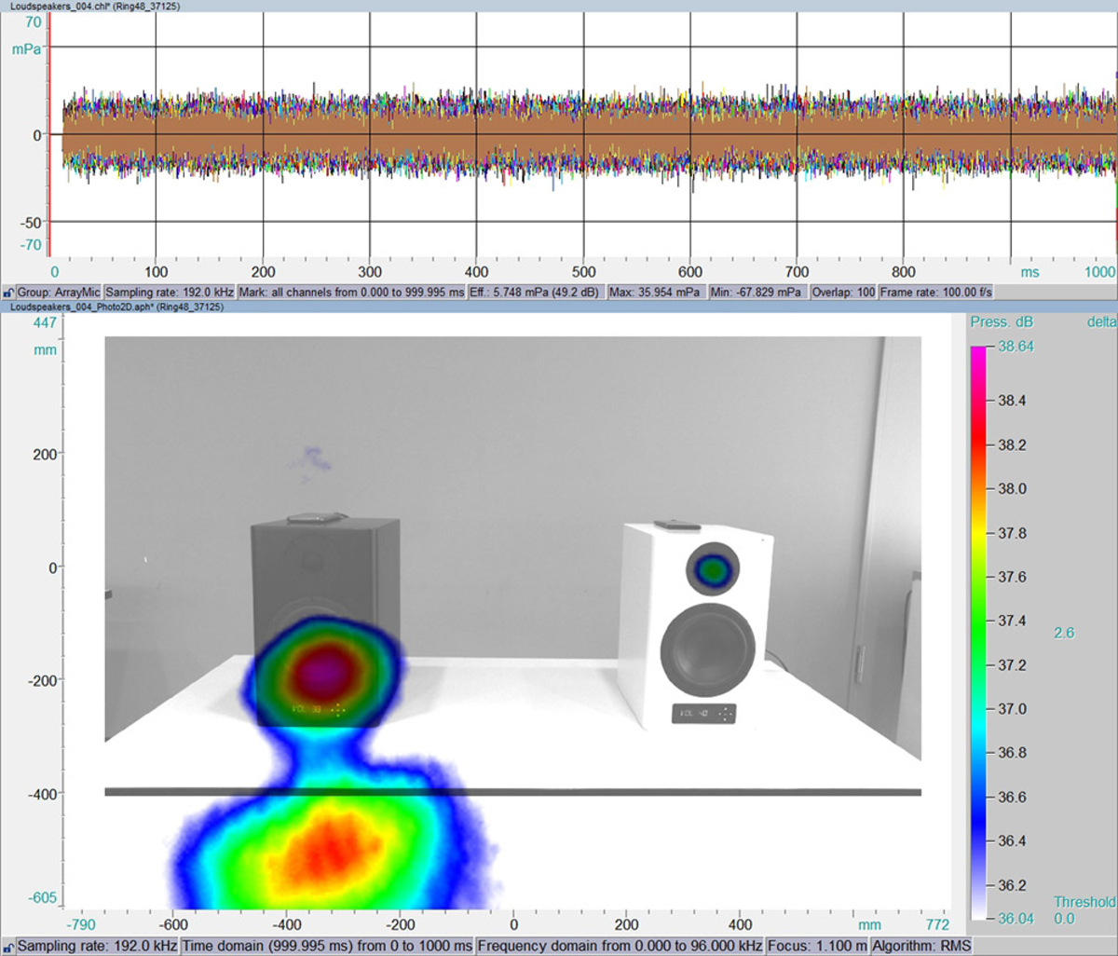
Task: Click the delta value 2.6 on the scale
Action: click(x=1065, y=633)
